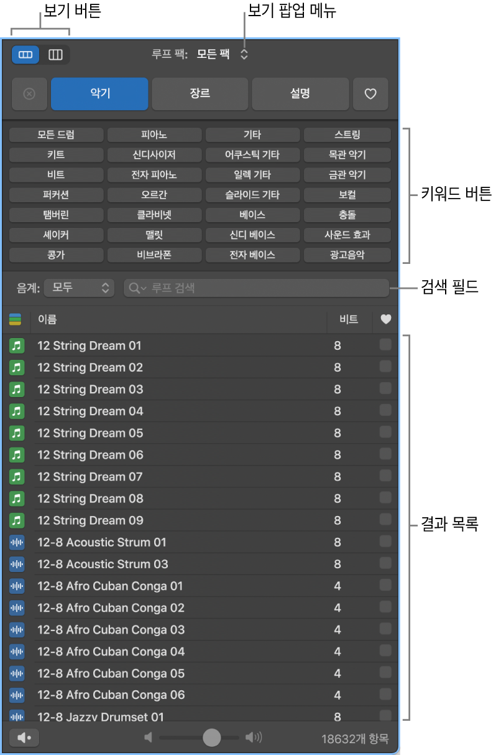Click the loop types color icon

[x=16, y=319]
